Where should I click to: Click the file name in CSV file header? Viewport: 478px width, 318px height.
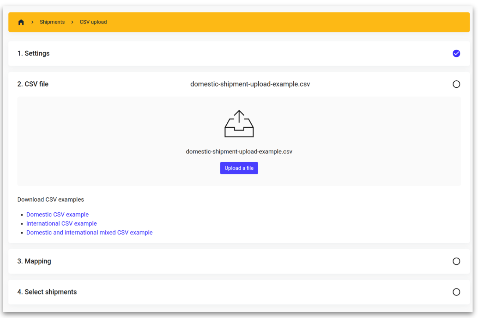[250, 84]
